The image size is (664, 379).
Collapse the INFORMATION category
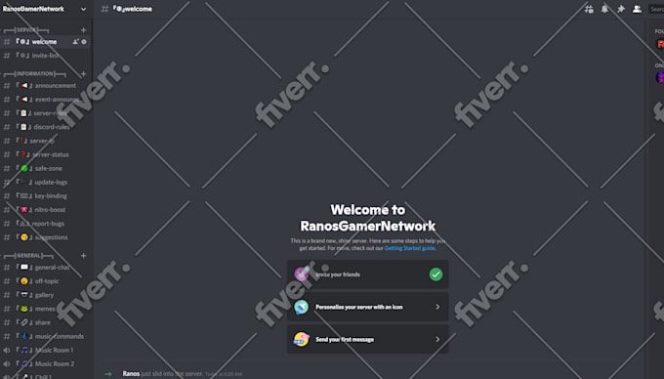(35, 73)
